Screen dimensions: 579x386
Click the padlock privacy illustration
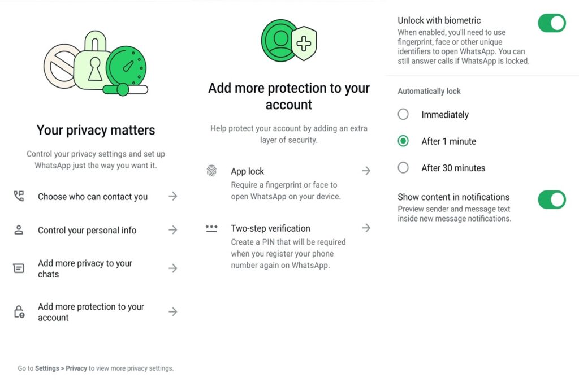(96, 63)
